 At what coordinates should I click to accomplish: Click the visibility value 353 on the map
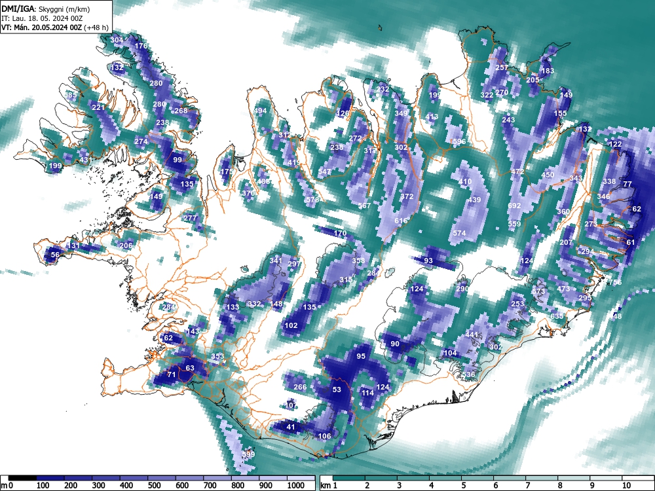click(217, 357)
